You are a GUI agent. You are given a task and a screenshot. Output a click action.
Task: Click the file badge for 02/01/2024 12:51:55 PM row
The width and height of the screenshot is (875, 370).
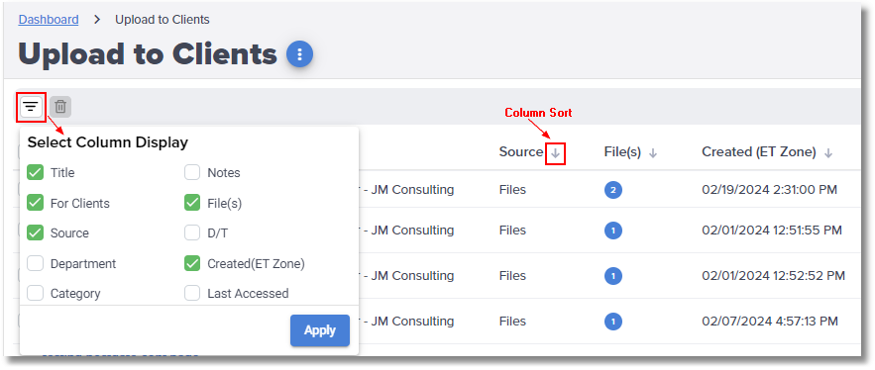coord(612,231)
